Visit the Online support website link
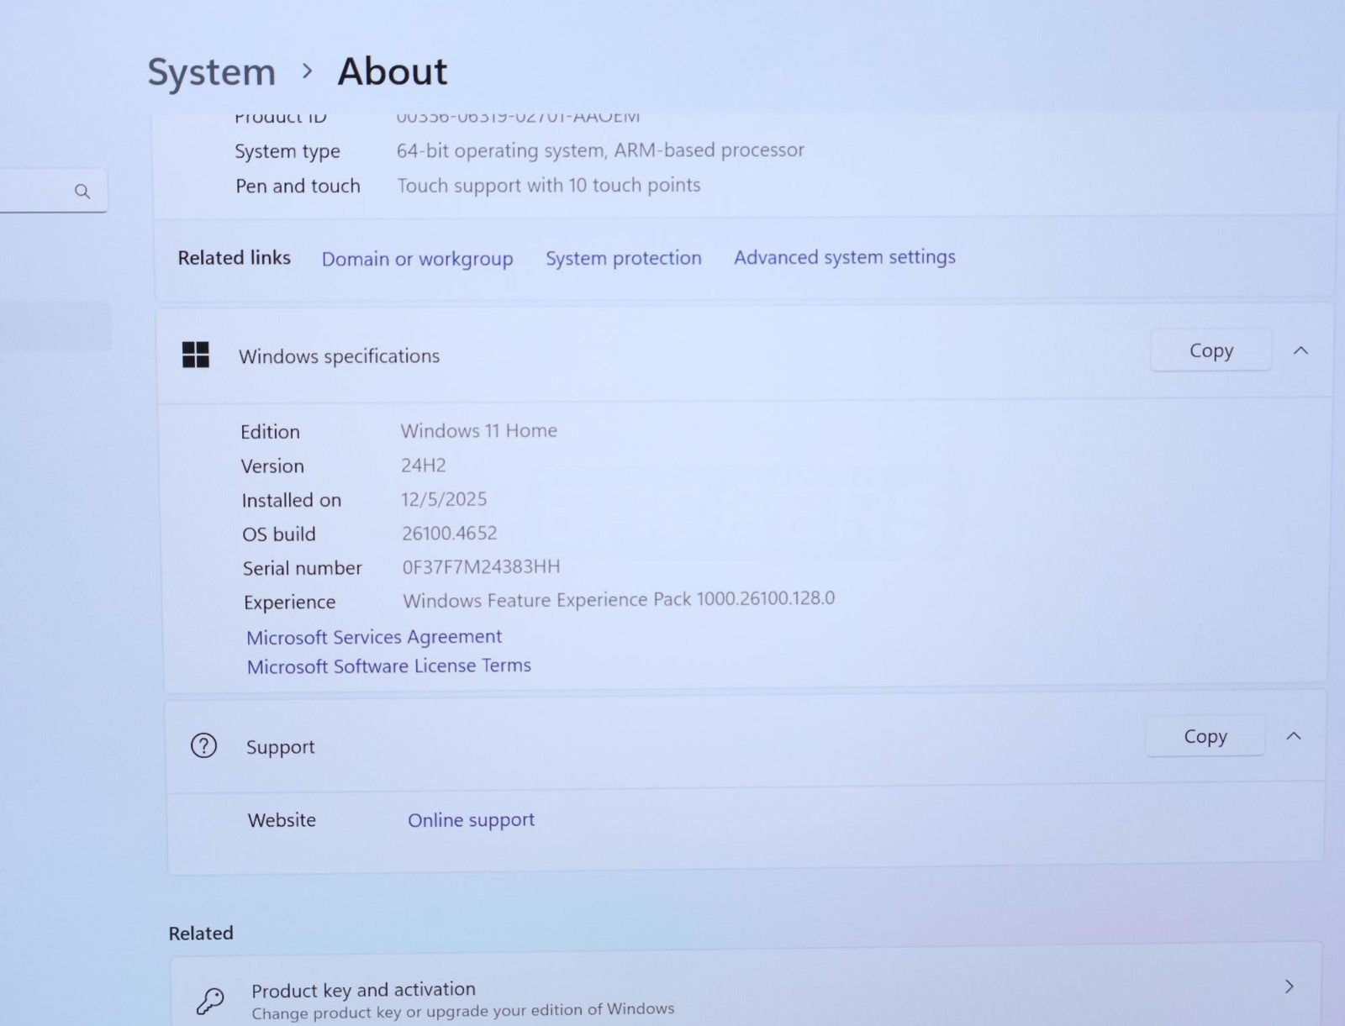Image resolution: width=1345 pixels, height=1026 pixels. (471, 820)
